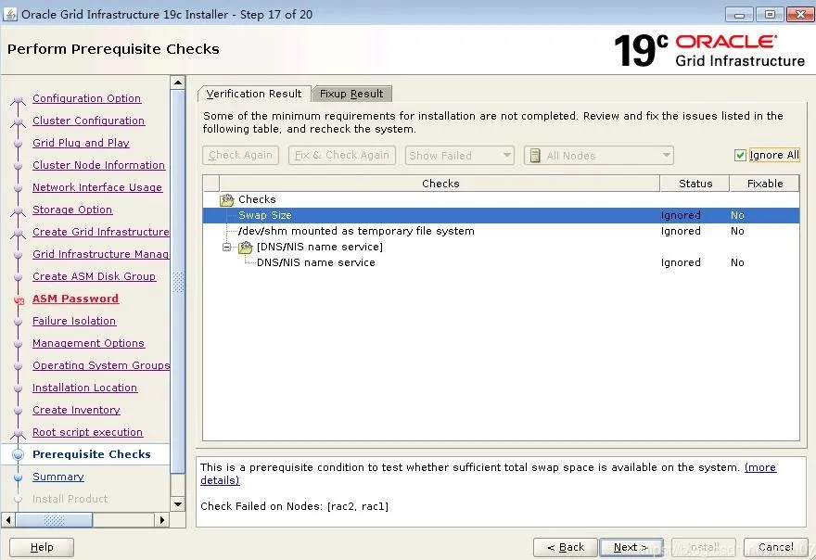Go to Grid Infrastructure Management step
Viewport: 816px width, 560px height.
101,254
